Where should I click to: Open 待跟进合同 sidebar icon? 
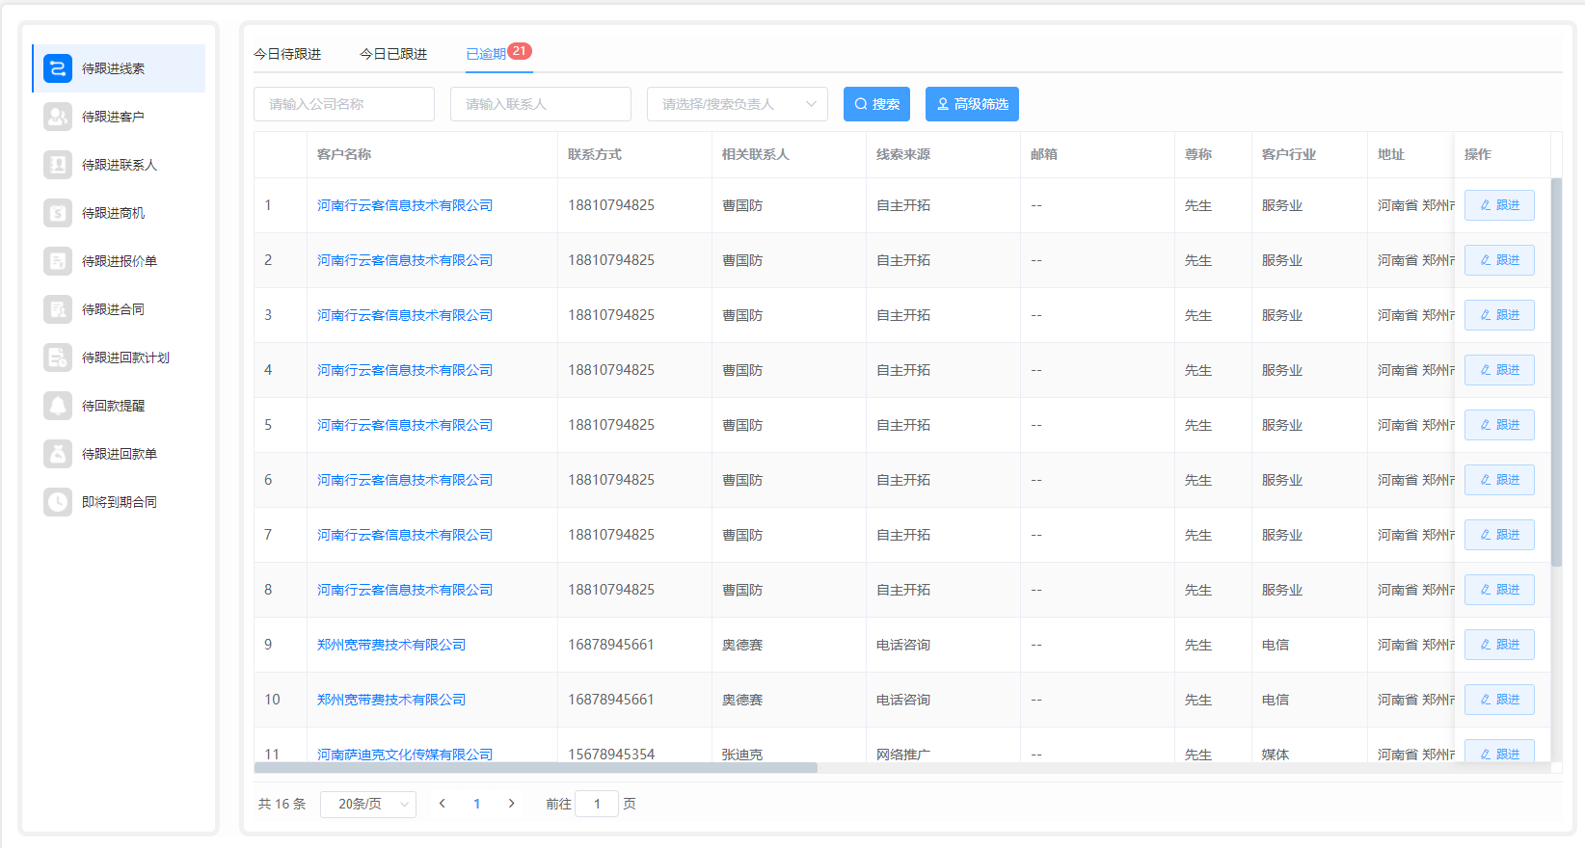pos(58,309)
